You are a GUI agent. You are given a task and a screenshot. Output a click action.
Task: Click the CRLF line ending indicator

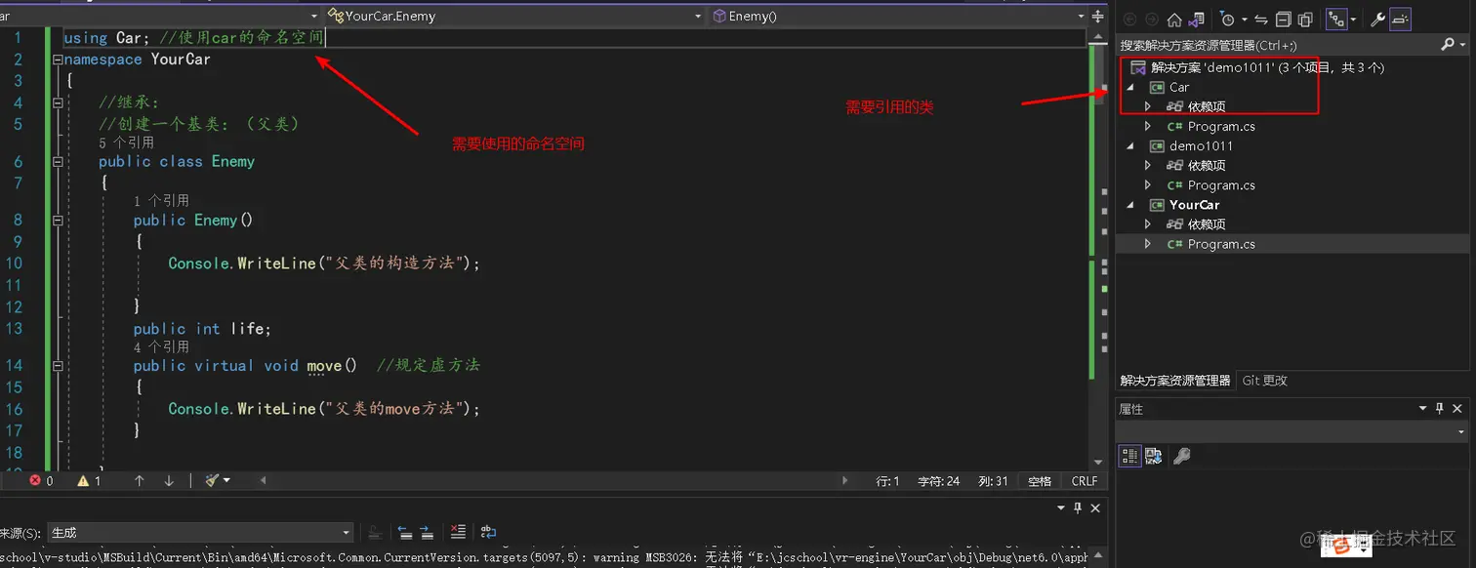[1085, 481]
